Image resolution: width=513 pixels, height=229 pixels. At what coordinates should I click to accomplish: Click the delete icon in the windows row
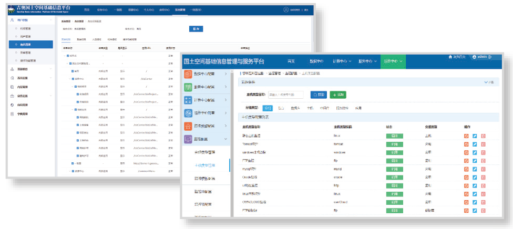pyautogui.click(x=483, y=152)
